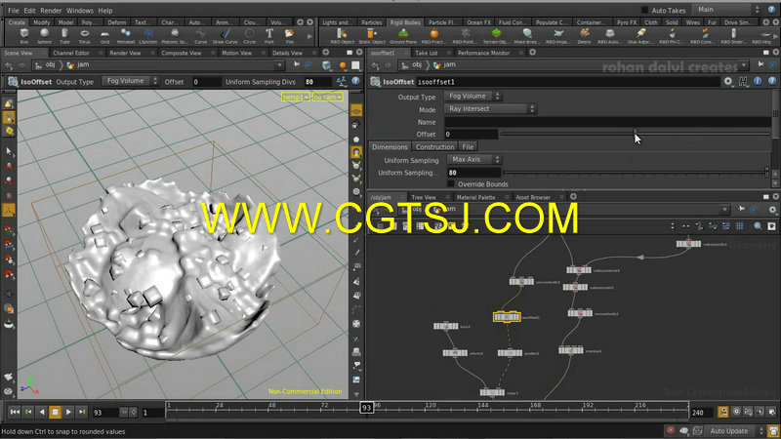Viewport: 781px width, 439px height.
Task: Select the Metaball shelf tool
Action: [x=126, y=36]
